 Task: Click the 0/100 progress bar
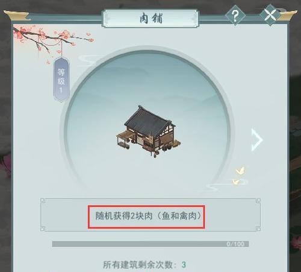(x=150, y=244)
